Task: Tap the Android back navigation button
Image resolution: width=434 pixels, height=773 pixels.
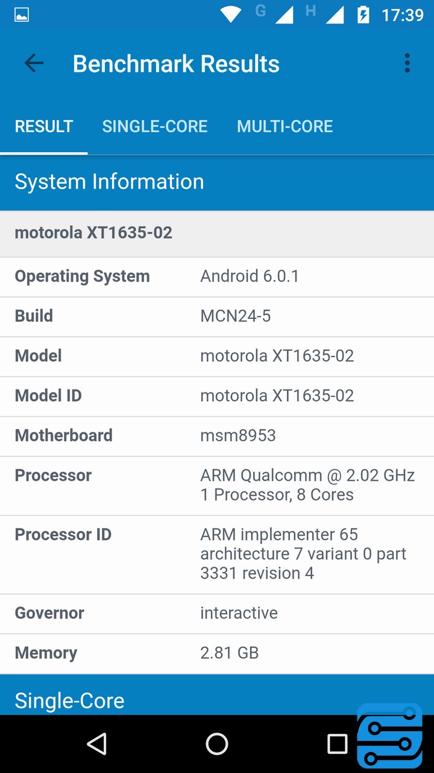Action: (x=97, y=744)
